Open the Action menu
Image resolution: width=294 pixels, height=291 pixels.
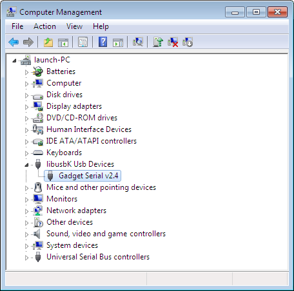coord(44,26)
